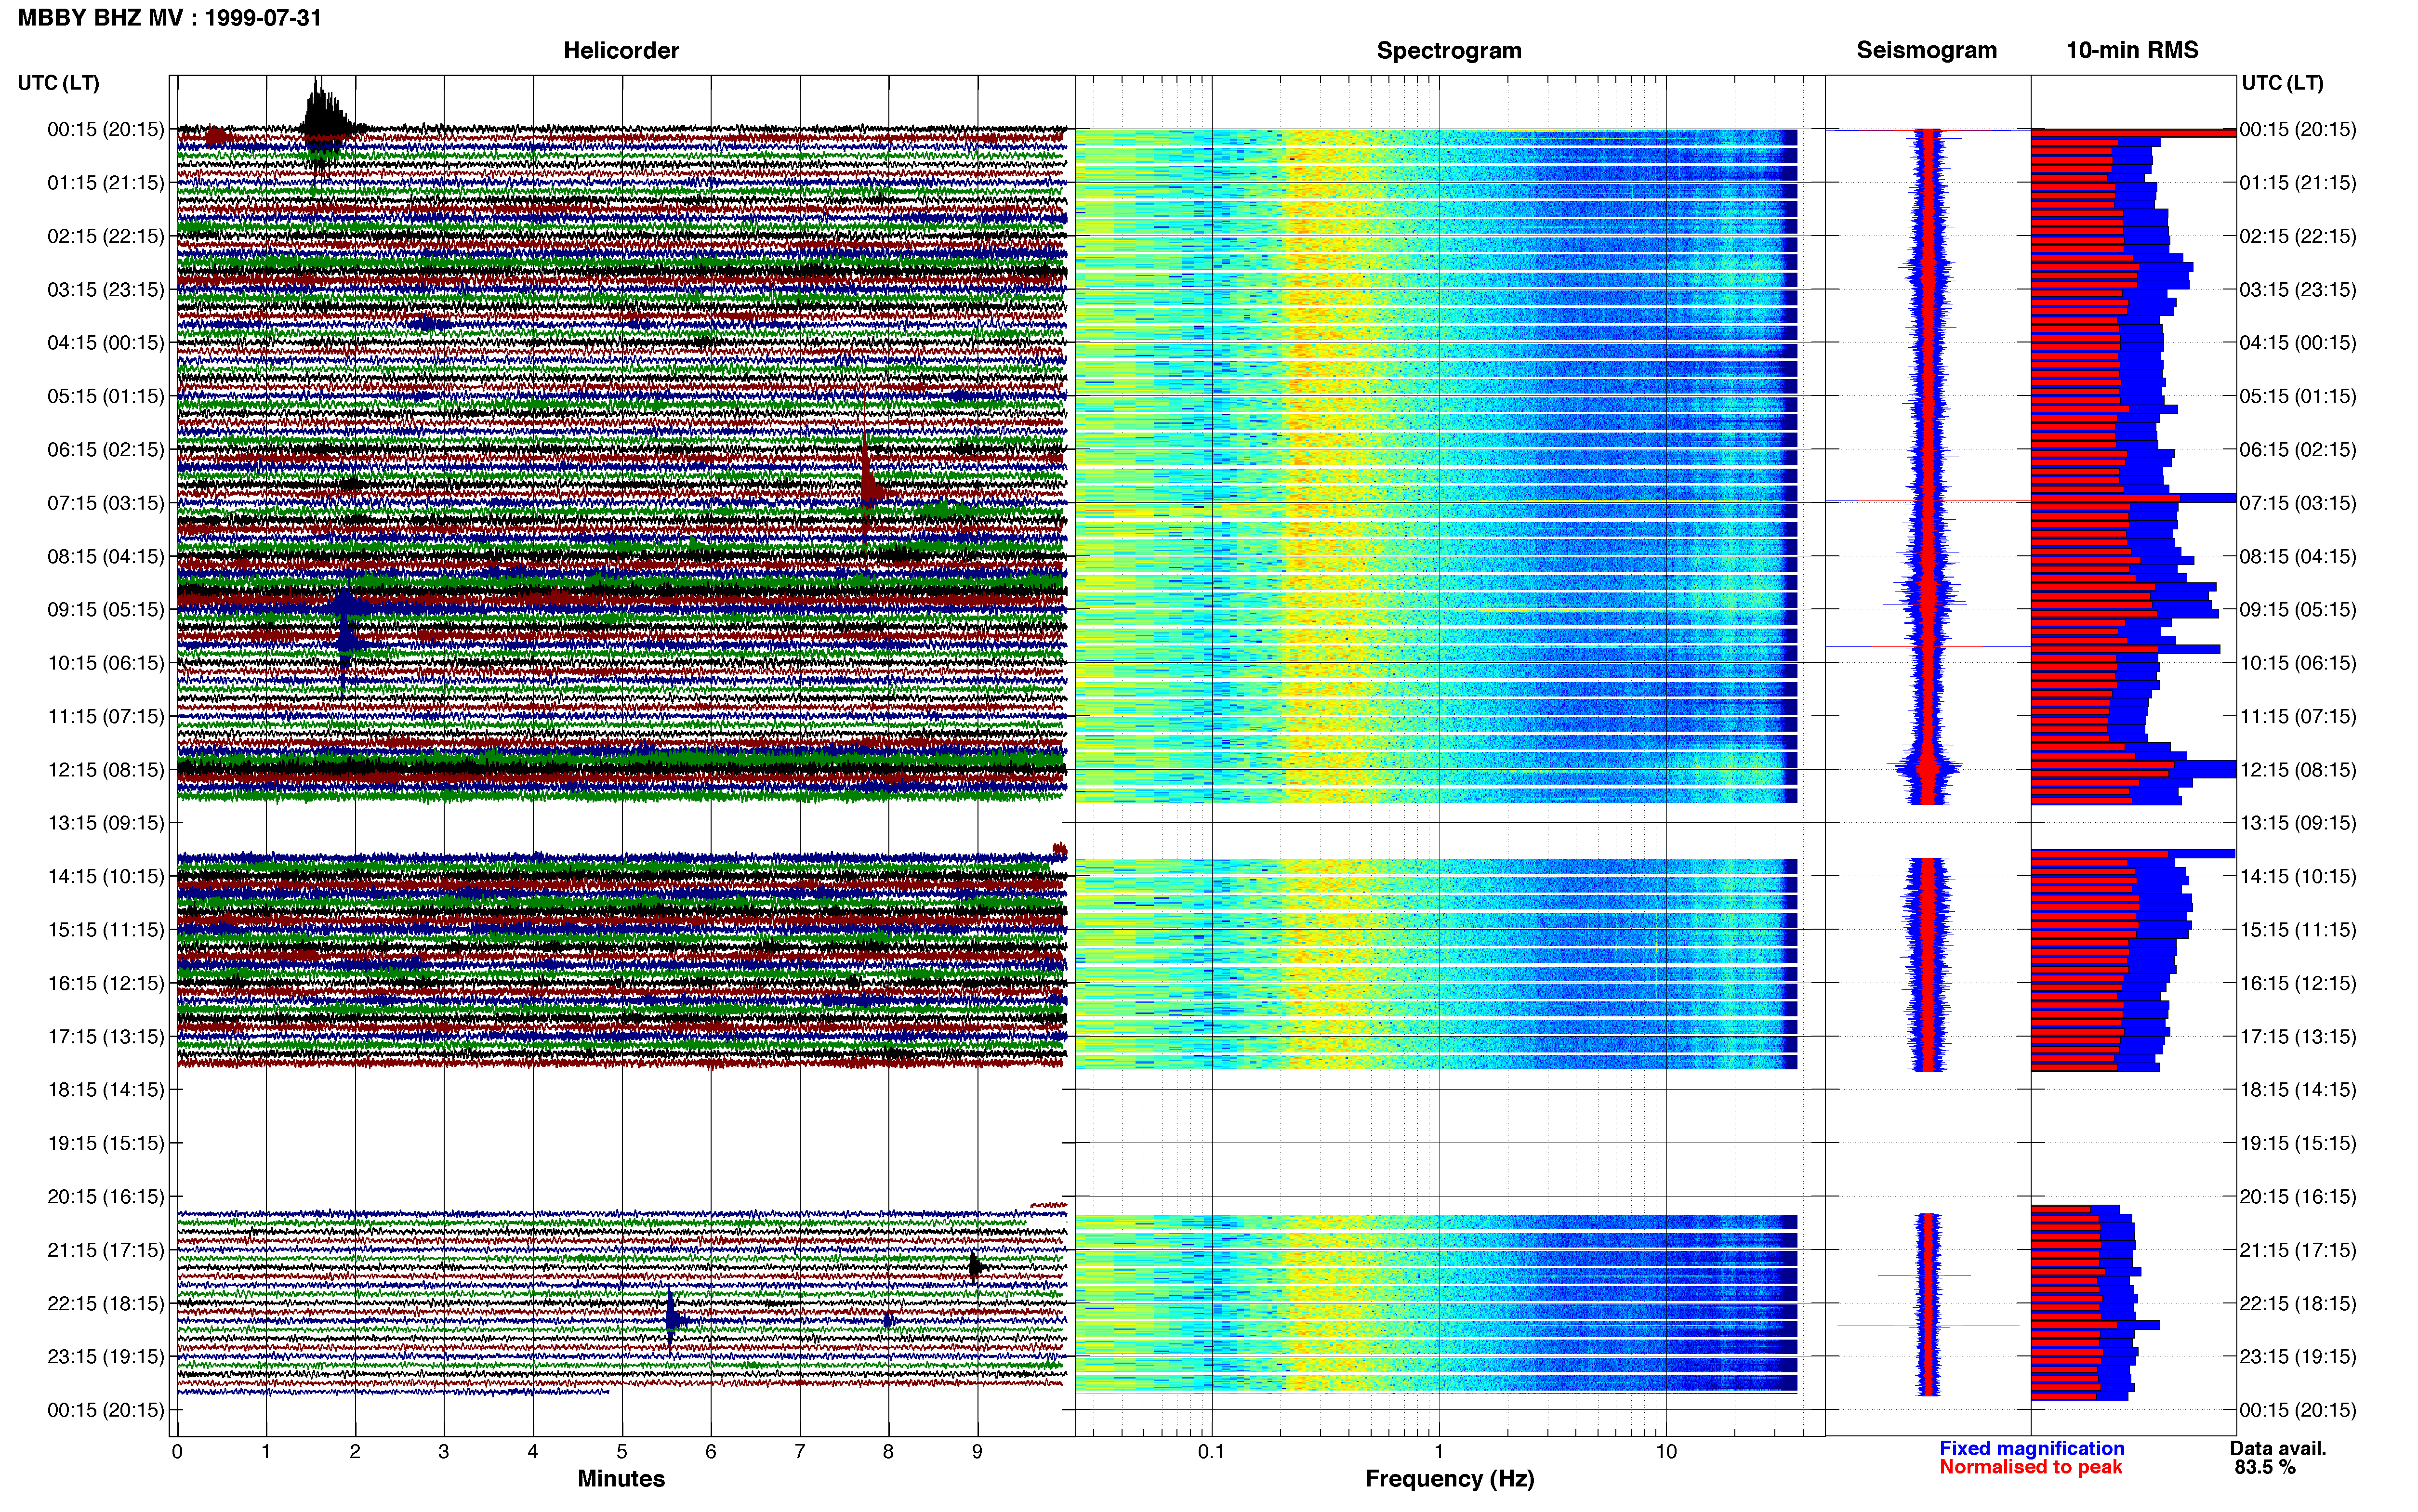The width and height of the screenshot is (2418, 1512).
Task: Click the 'Spectrogram' panel heading
Action: pos(1449,50)
